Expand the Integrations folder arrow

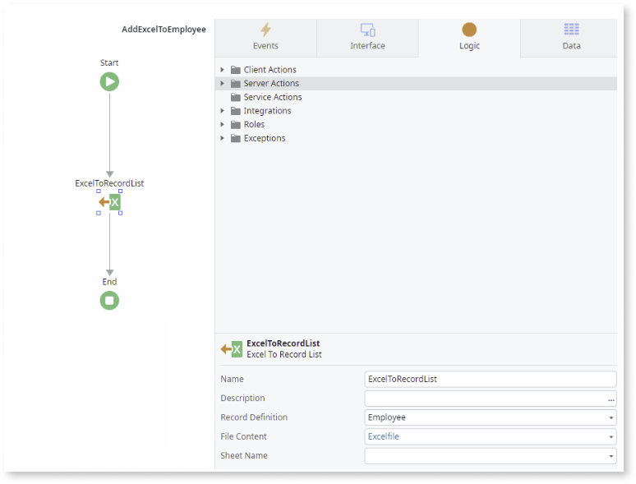pyautogui.click(x=222, y=111)
